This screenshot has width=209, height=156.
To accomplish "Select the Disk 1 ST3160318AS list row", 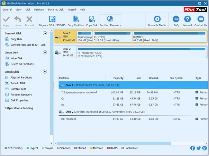I will (x=133, y=85).
